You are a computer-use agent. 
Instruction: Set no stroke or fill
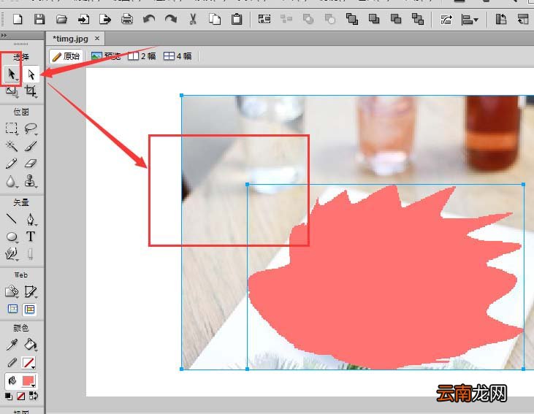click(20, 396)
